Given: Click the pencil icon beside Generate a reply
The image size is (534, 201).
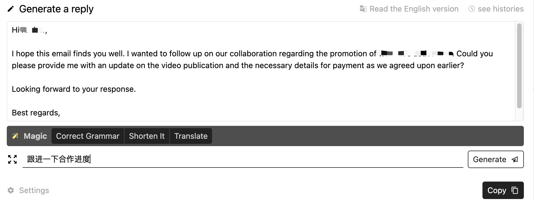Looking at the screenshot, I should (10, 9).
